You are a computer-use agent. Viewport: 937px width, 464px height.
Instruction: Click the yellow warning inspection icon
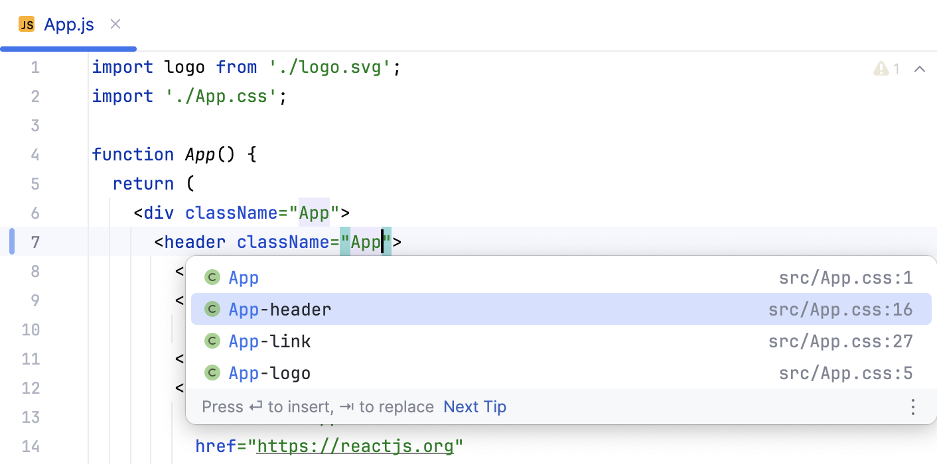click(x=881, y=68)
